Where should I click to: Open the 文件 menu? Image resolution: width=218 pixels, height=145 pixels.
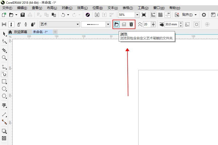[6, 8]
